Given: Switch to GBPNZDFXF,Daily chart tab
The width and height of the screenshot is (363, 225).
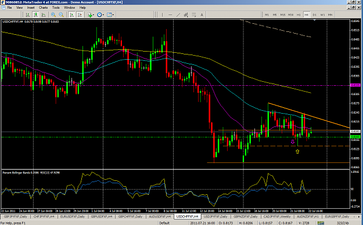Looking at the screenshot, I should click(x=245, y=217).
